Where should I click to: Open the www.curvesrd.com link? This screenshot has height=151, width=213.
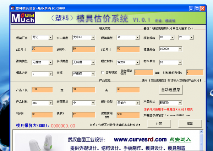pos(140,139)
